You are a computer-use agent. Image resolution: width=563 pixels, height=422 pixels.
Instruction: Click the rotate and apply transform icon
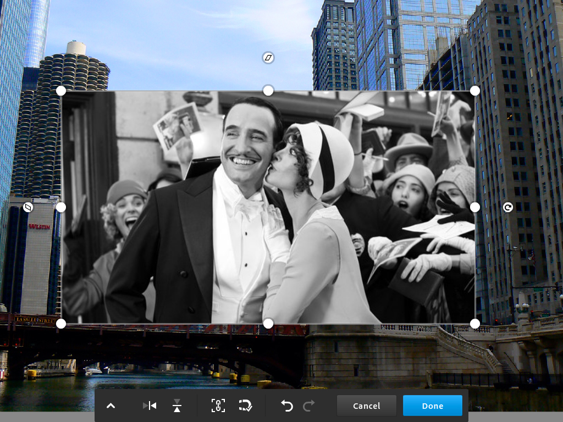tap(246, 406)
